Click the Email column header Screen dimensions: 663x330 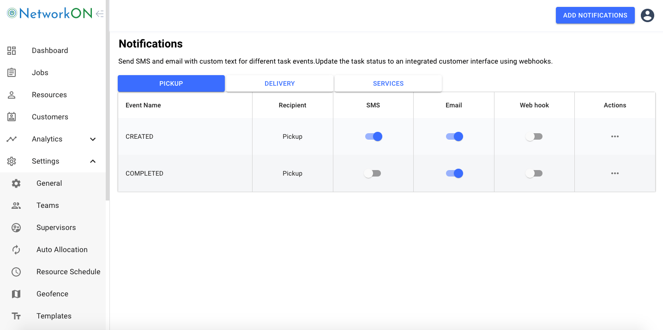click(x=454, y=105)
